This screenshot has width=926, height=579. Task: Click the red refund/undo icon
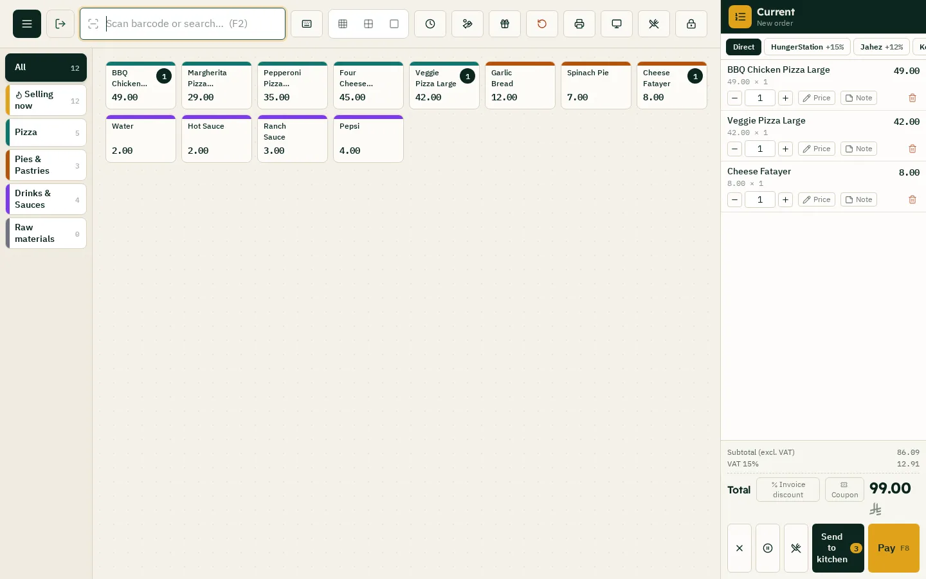(542, 24)
